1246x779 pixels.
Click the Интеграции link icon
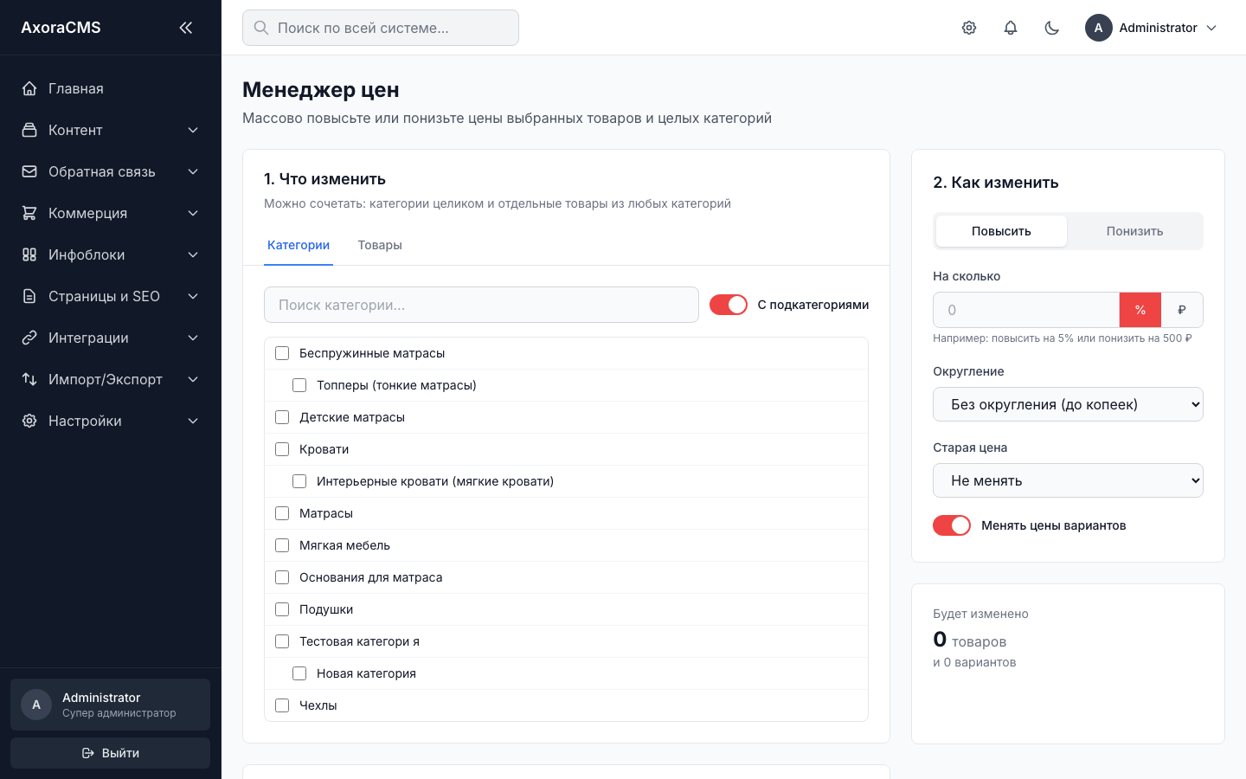(x=29, y=338)
